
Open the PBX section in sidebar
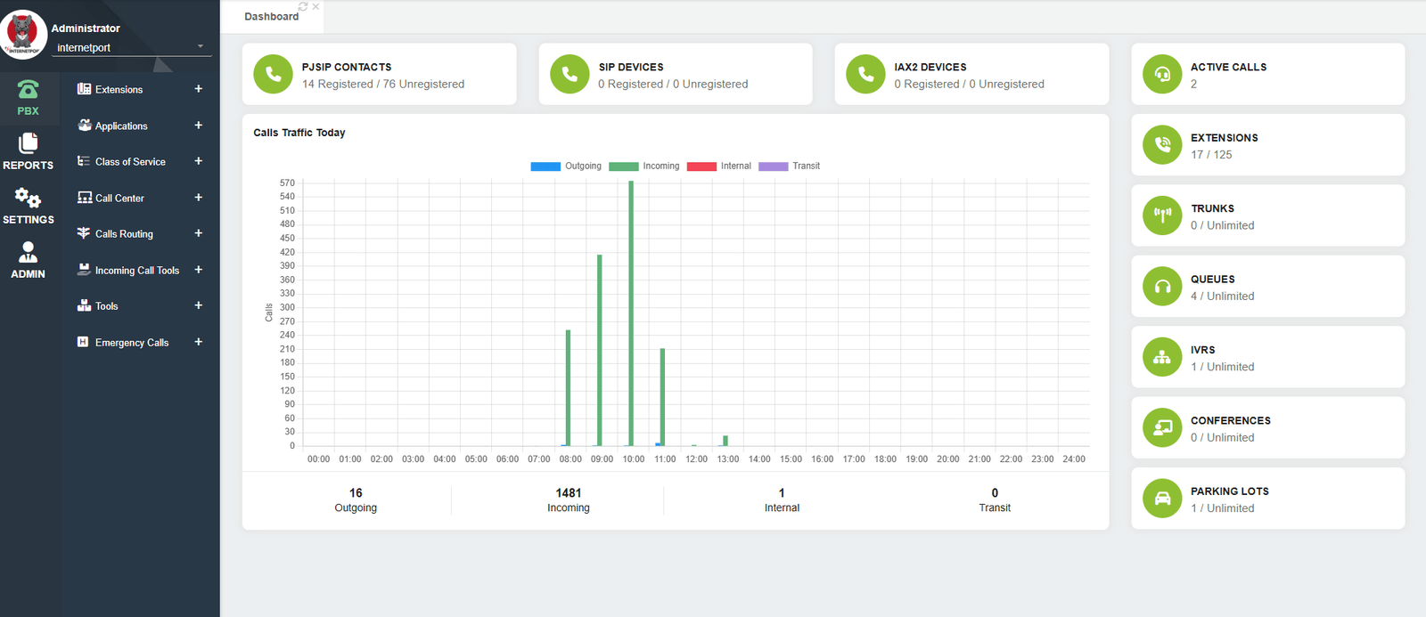pyautogui.click(x=28, y=98)
